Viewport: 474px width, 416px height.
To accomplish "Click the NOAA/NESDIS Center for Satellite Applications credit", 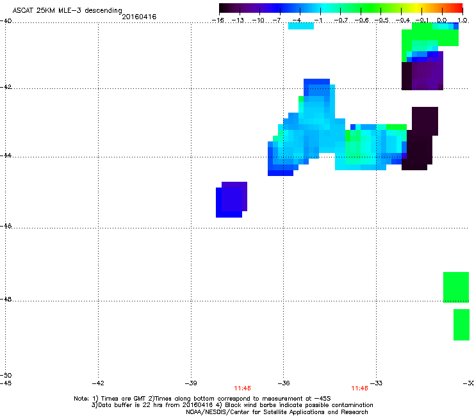I will pos(277,412).
